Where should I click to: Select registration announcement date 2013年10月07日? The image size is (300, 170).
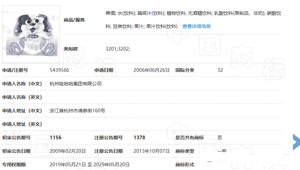pos(152,151)
